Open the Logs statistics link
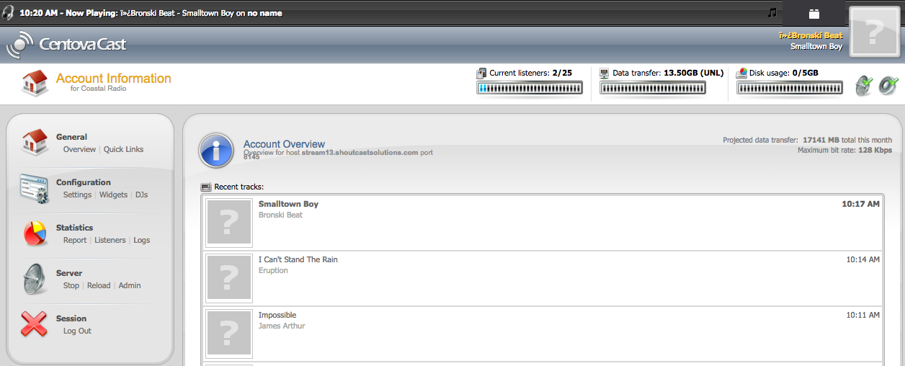This screenshot has width=905, height=366. [142, 240]
